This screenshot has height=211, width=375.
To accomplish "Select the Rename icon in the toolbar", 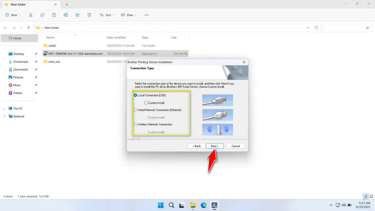I will (66, 15).
